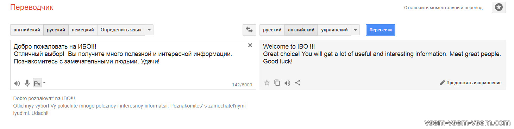Save translation with the star icon
514x129 pixels.
point(267,83)
